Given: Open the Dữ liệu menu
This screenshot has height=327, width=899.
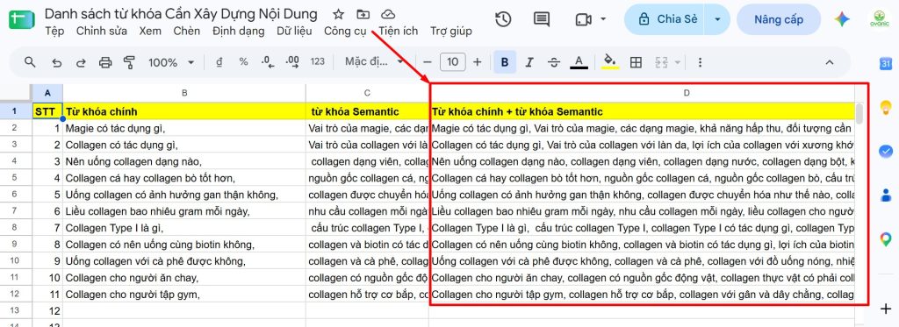Looking at the screenshot, I should (x=294, y=31).
